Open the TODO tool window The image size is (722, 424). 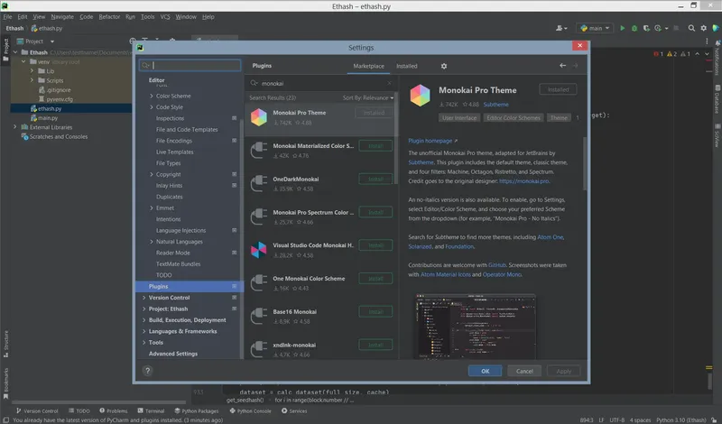[x=79, y=410]
